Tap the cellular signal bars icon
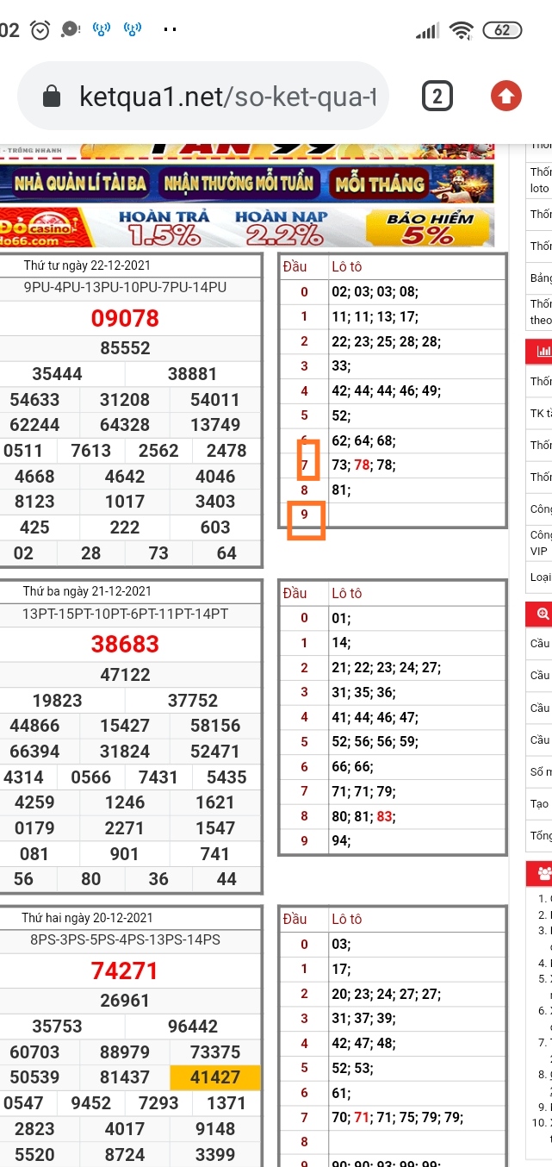 point(427,31)
